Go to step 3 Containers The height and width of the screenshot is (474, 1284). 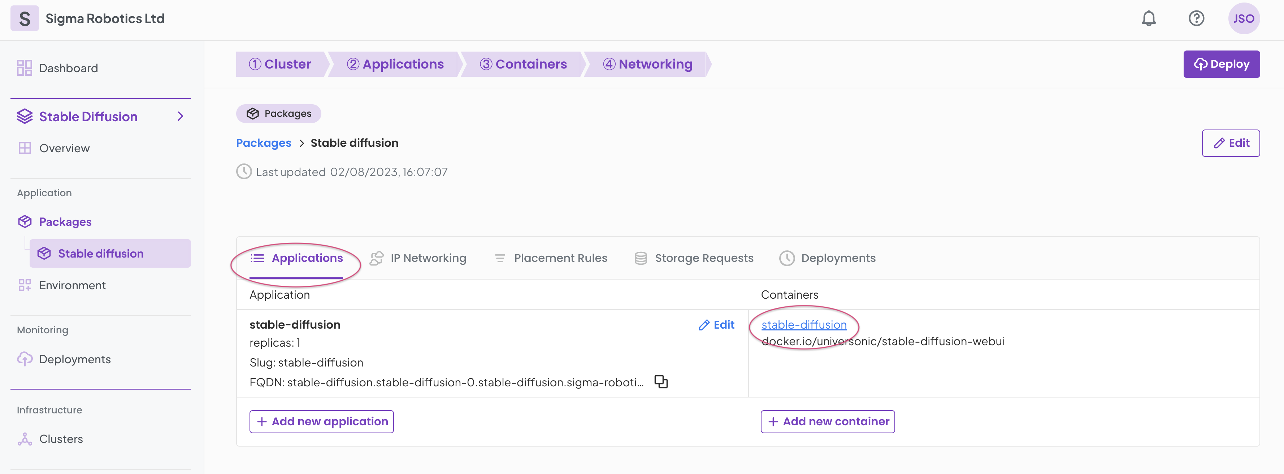tap(523, 64)
